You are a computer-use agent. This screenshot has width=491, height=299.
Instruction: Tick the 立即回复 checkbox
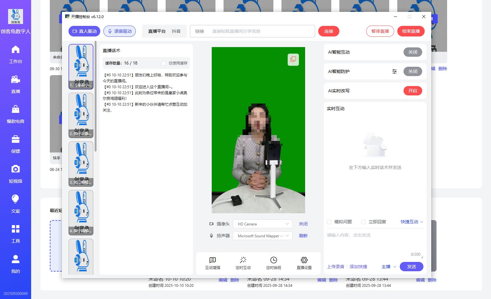coord(363,222)
